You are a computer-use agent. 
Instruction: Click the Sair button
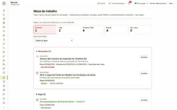171,3
